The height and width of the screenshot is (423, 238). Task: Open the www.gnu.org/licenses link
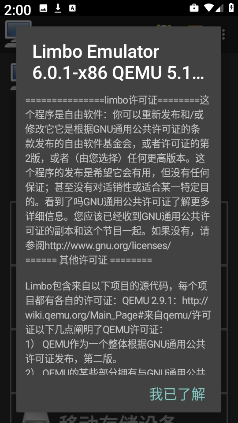click(108, 245)
